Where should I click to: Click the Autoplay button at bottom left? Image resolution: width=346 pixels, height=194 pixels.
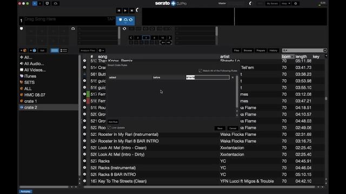tap(25, 192)
